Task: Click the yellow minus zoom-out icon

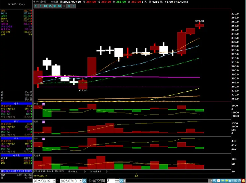Action: tap(223, 181)
